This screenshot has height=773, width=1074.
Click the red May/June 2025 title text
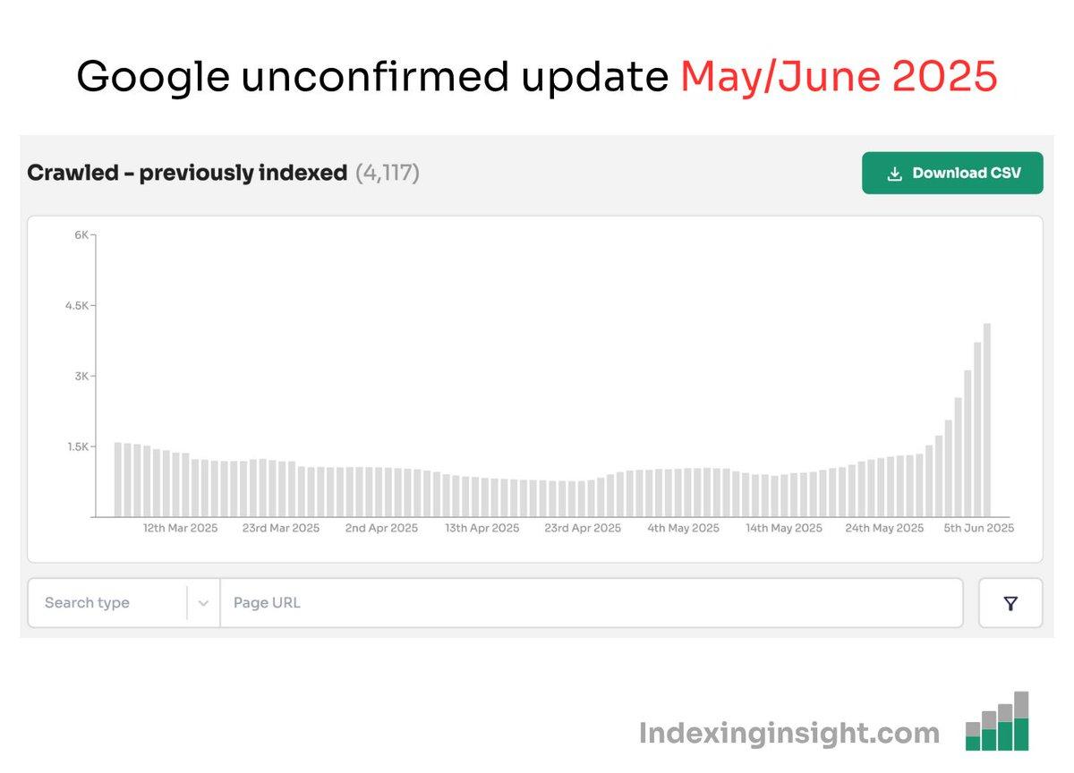839,78
